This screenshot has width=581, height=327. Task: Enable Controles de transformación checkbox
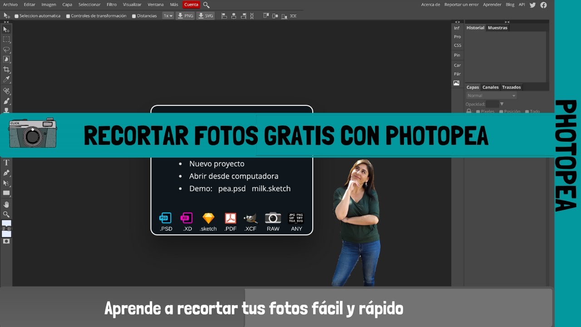(x=68, y=16)
